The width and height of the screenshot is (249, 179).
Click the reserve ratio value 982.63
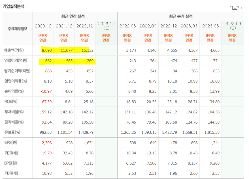[46, 132]
